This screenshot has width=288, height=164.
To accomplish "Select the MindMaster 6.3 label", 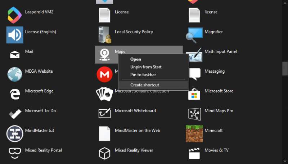I will point(40,131).
